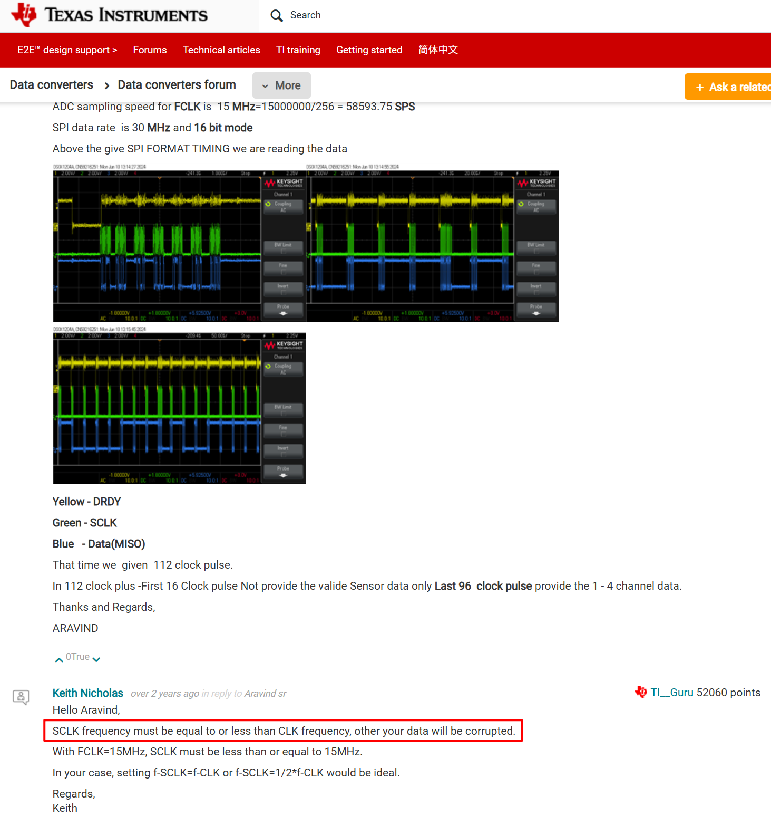771x816 pixels.
Task: Open E2E design support menu
Action: point(67,50)
